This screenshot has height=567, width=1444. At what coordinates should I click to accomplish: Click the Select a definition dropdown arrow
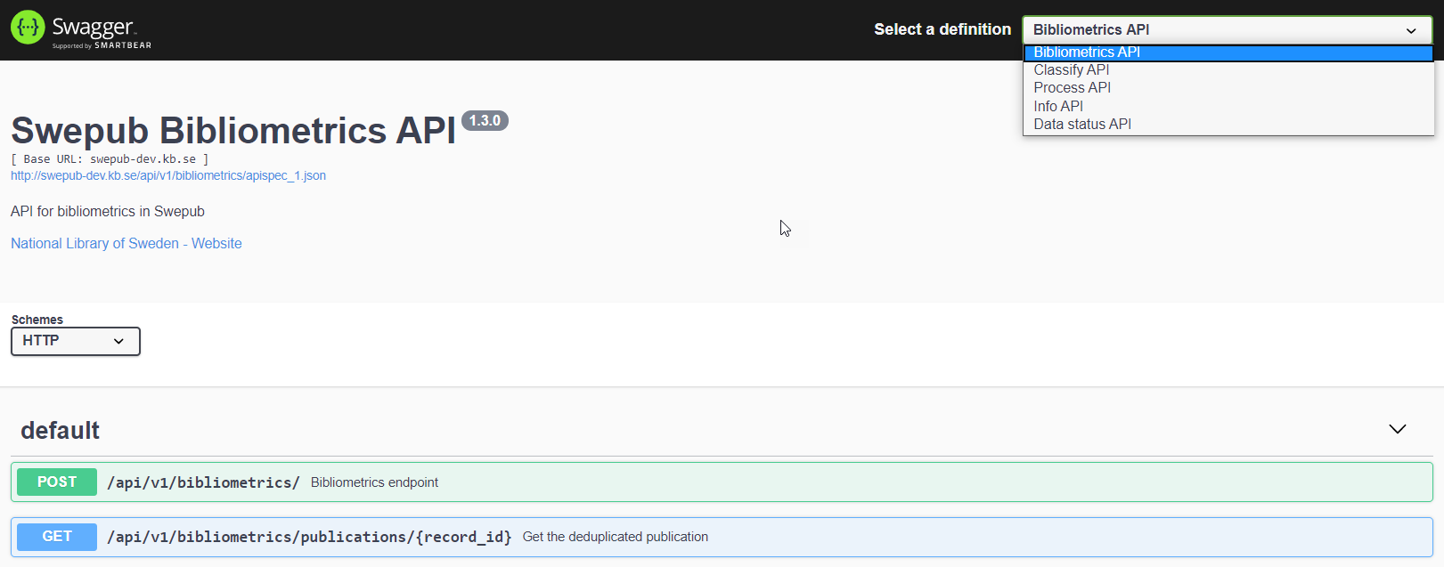1411,30
